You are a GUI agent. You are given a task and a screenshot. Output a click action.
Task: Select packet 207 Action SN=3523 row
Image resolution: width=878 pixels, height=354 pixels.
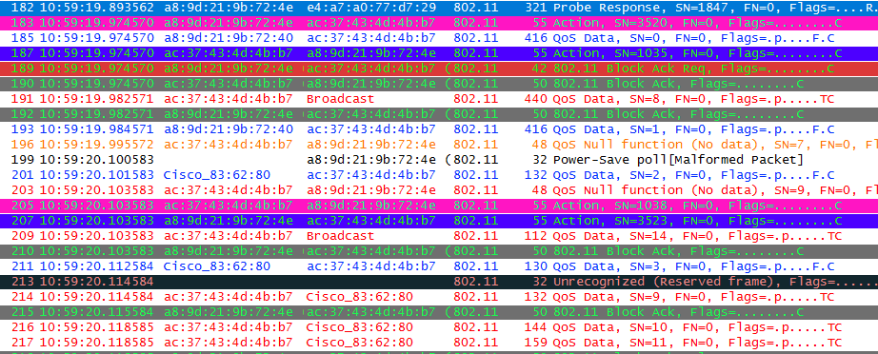pos(439,221)
